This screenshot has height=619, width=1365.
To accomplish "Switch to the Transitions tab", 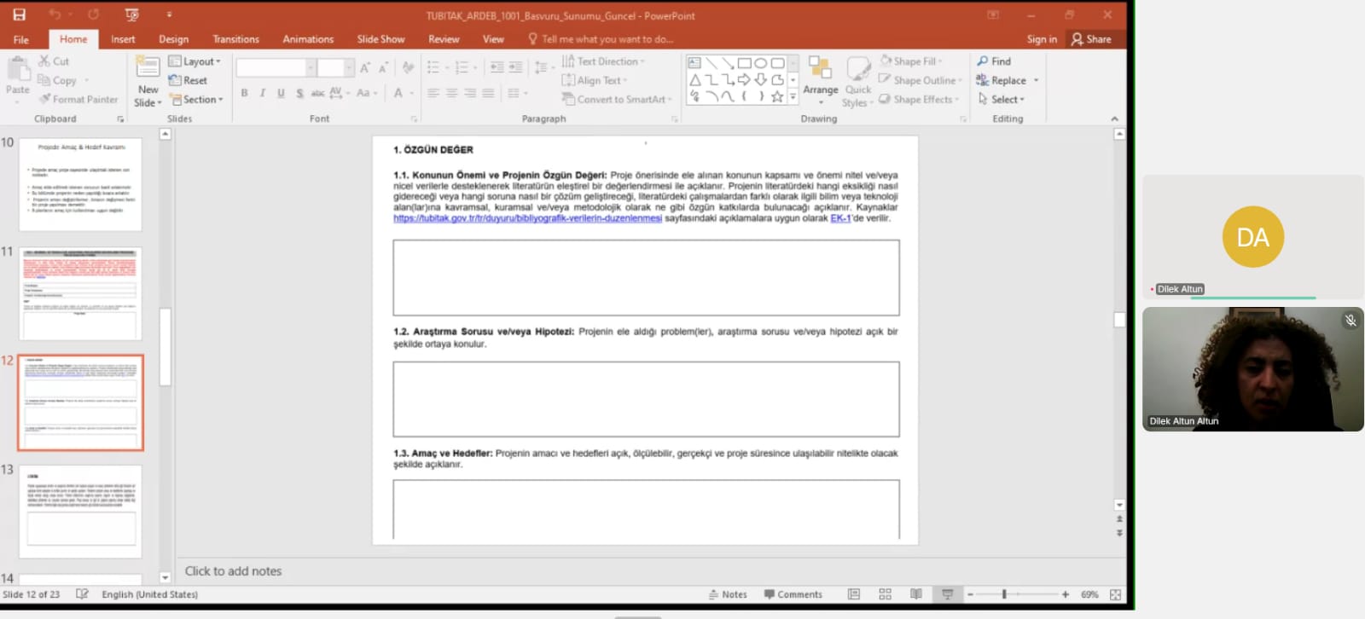I will tap(235, 39).
